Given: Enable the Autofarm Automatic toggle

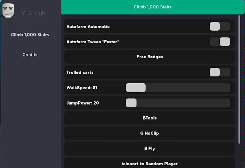Looking at the screenshot, I should pos(220,26).
